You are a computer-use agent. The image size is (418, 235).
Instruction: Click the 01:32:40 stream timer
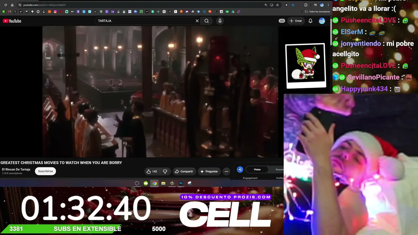86,208
